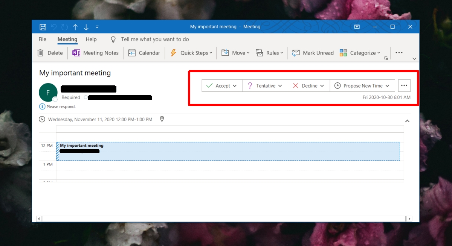452x246 pixels.
Task: Go to previous item with up arrow
Action: point(75,27)
